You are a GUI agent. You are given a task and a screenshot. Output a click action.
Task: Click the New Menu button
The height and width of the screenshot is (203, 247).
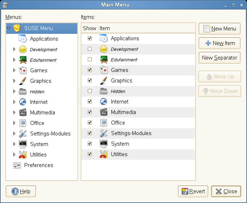[219, 29]
